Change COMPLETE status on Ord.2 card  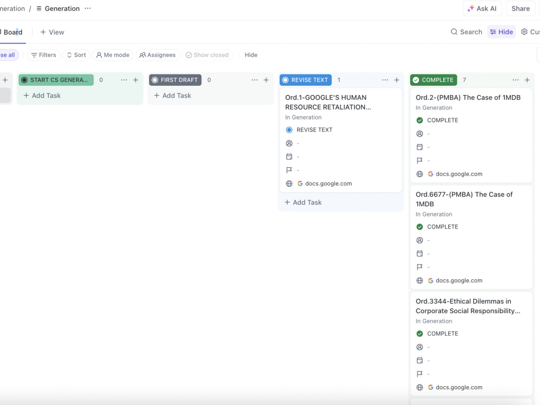437,120
